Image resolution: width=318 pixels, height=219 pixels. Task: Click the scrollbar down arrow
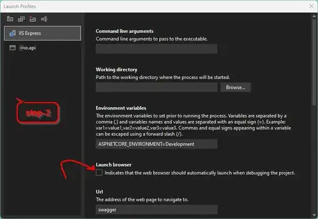click(x=314, y=215)
